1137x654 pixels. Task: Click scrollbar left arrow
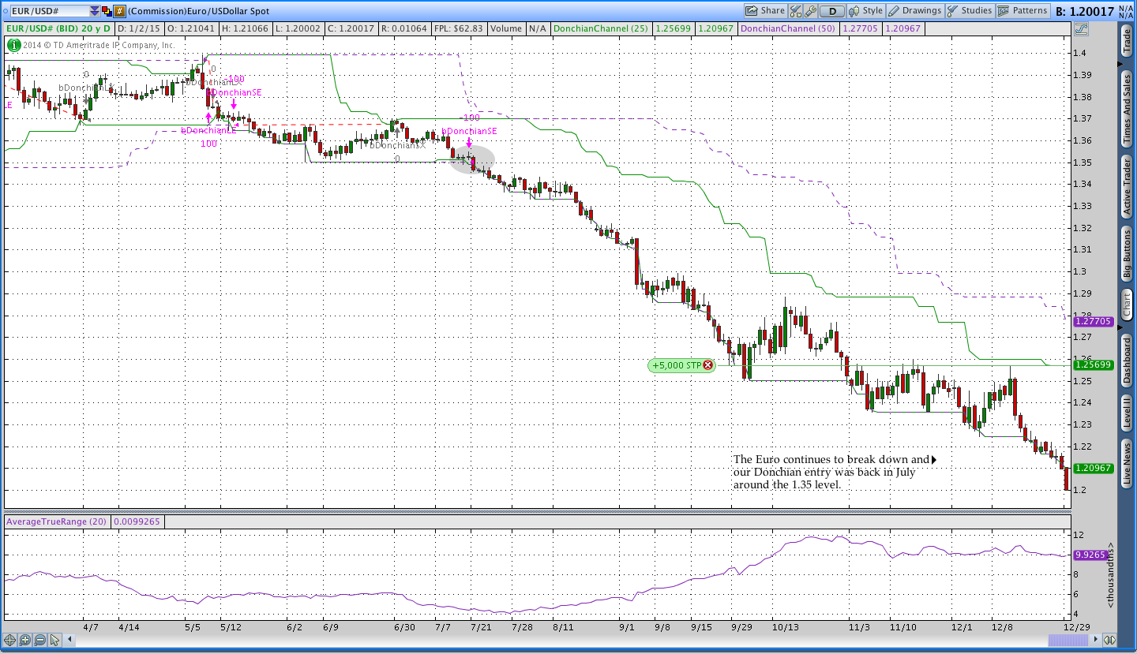[69, 640]
